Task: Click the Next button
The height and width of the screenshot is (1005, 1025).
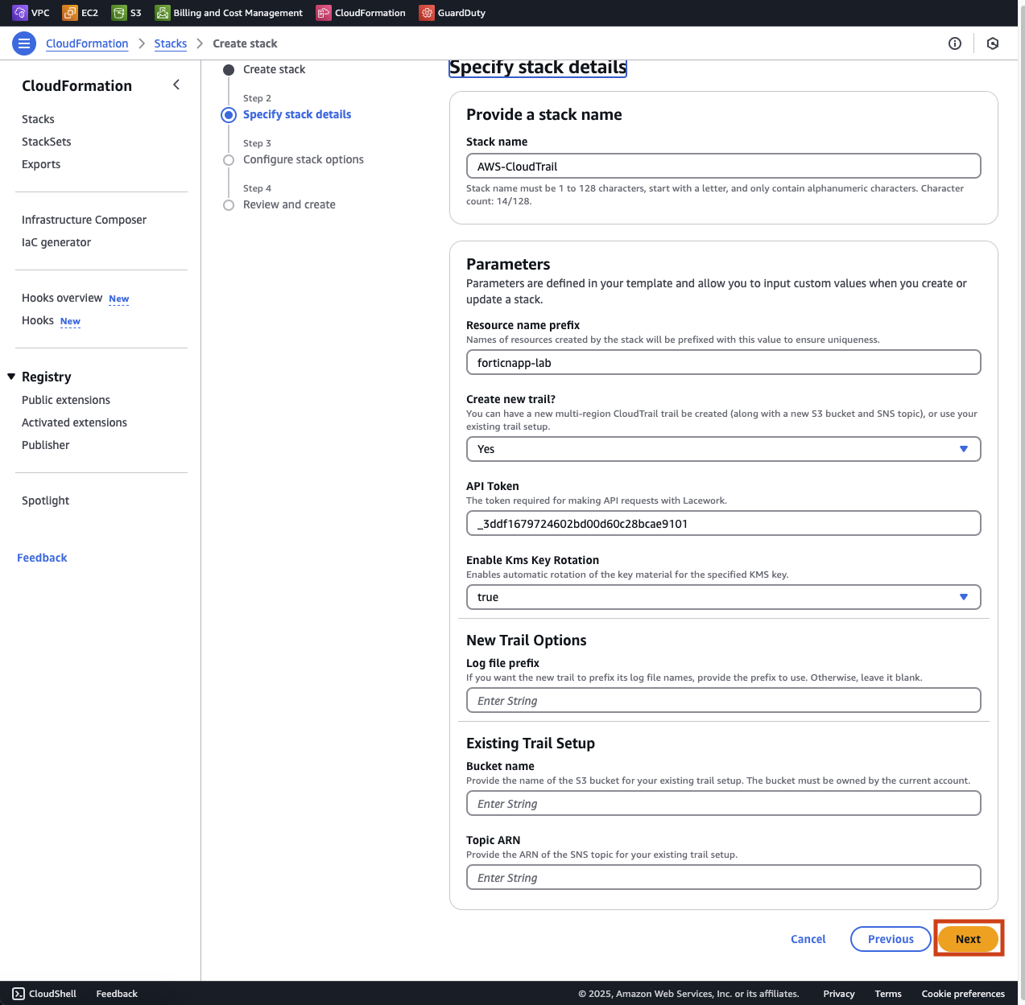Action: pos(968,939)
